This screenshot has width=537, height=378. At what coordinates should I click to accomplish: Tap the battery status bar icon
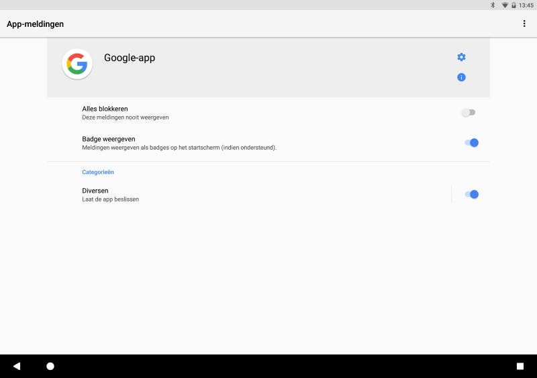tap(514, 5)
